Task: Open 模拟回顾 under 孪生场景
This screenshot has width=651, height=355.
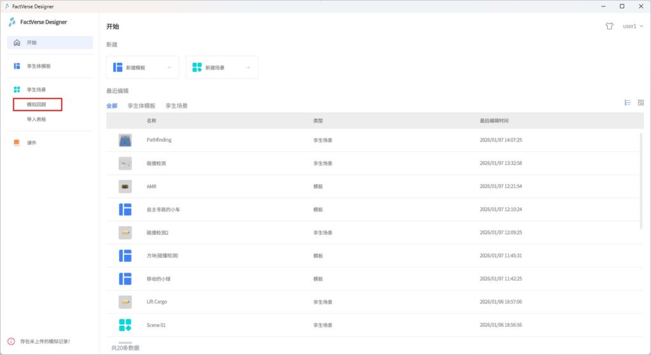Action: (x=37, y=104)
